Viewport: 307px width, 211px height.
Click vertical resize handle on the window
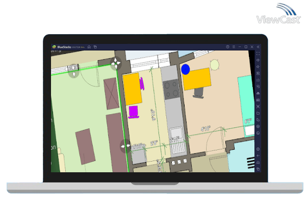click(x=73, y=71)
